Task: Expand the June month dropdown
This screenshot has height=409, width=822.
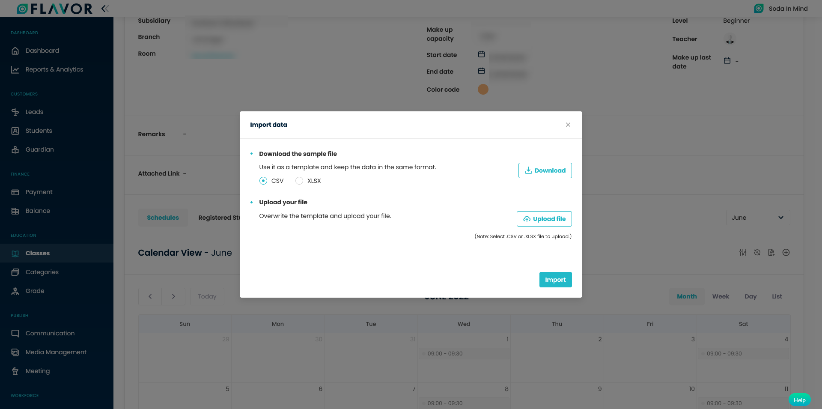Action: pyautogui.click(x=758, y=218)
